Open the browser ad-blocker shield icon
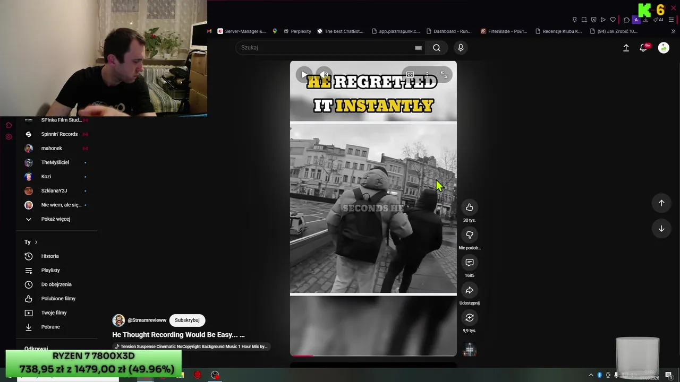 click(x=593, y=20)
